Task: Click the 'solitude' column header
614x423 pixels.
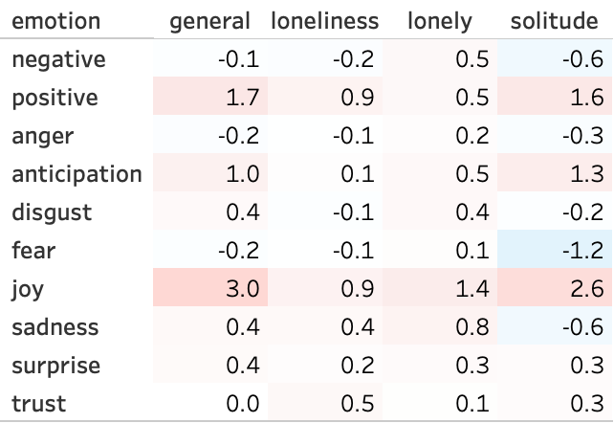Action: (557, 20)
